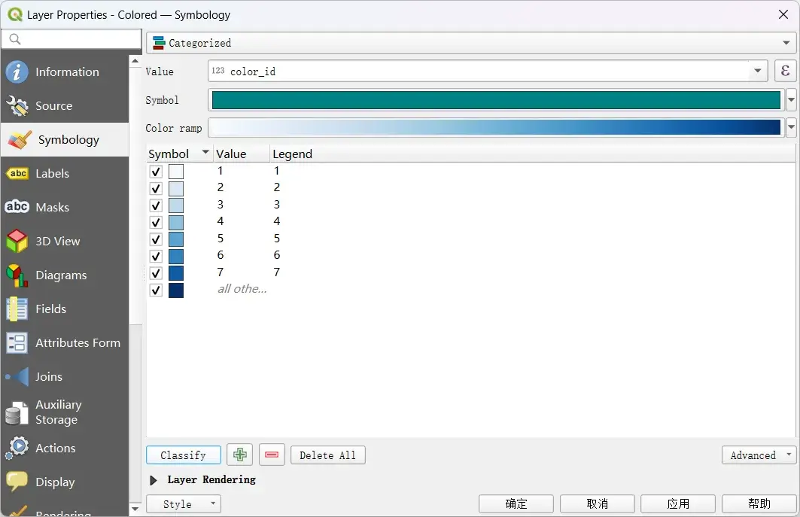The image size is (800, 517).
Task: Open help with the 帮助 button
Action: tap(759, 503)
